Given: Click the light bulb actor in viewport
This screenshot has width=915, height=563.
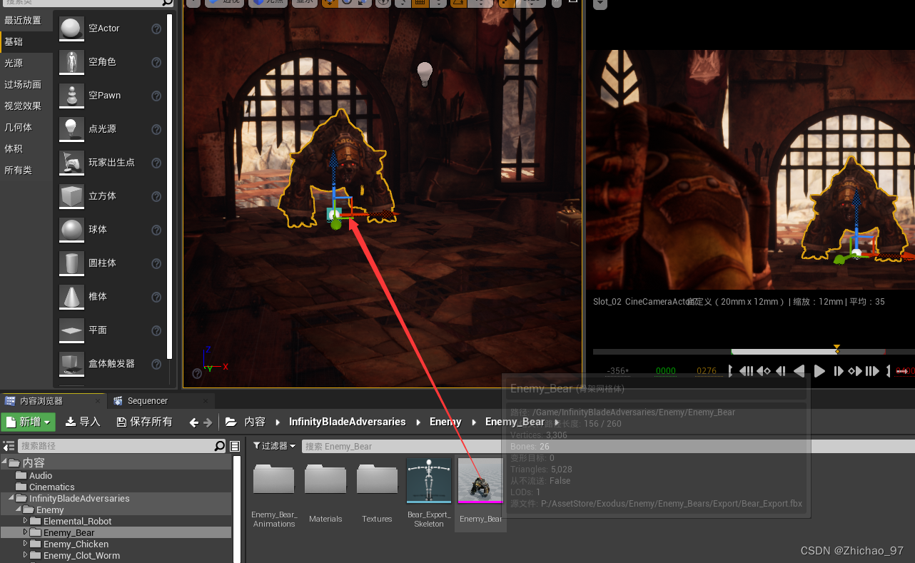Looking at the screenshot, I should (425, 73).
